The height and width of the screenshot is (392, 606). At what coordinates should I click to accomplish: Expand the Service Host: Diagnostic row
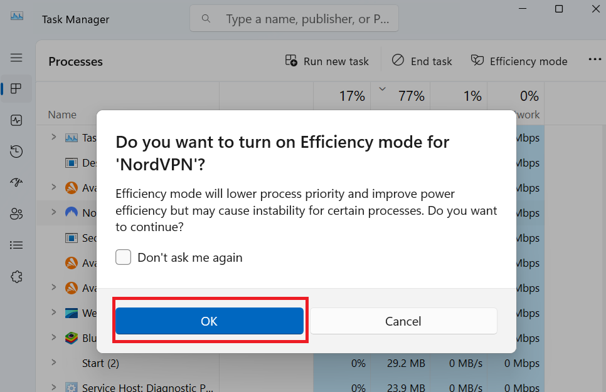pos(54,387)
